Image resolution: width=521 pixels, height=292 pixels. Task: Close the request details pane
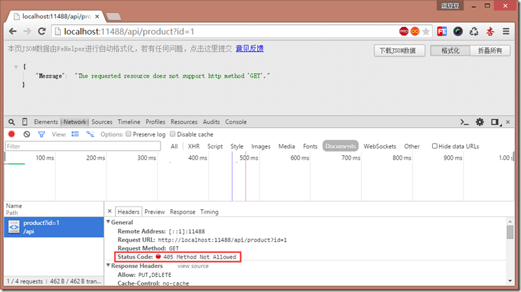110,211
